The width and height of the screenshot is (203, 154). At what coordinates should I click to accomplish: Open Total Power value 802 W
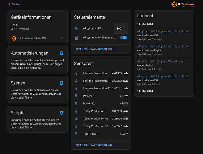124,134
